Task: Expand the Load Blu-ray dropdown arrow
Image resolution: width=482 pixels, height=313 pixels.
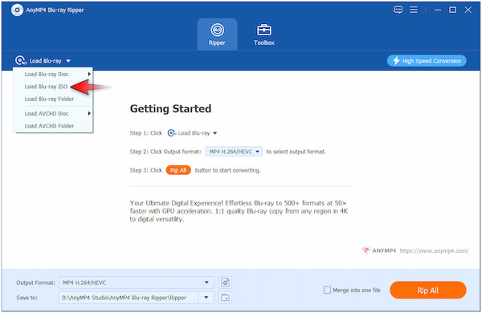Action: coord(68,61)
